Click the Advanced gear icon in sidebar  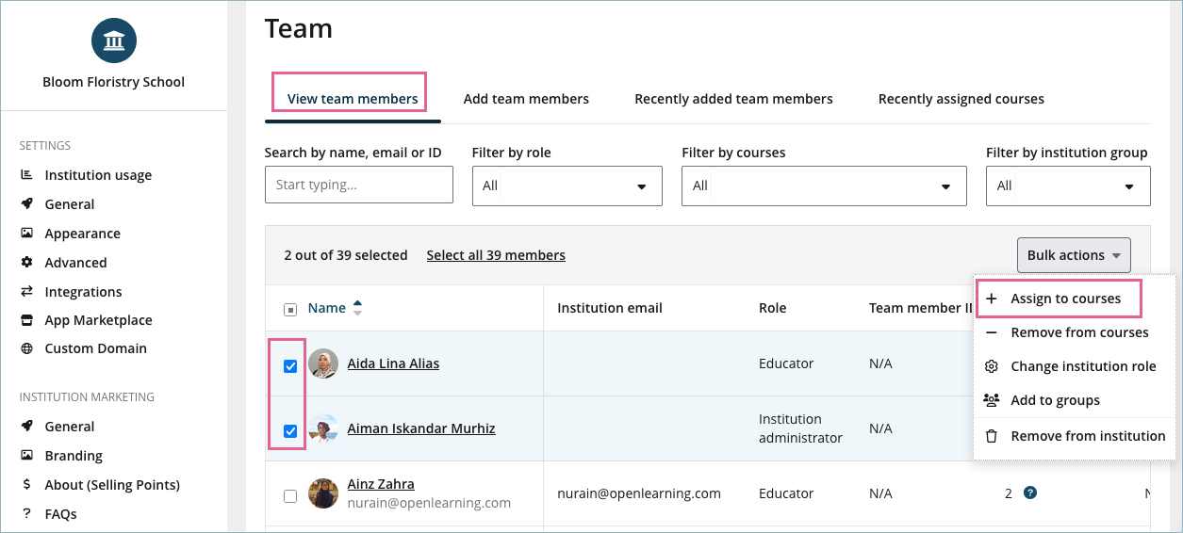point(26,263)
